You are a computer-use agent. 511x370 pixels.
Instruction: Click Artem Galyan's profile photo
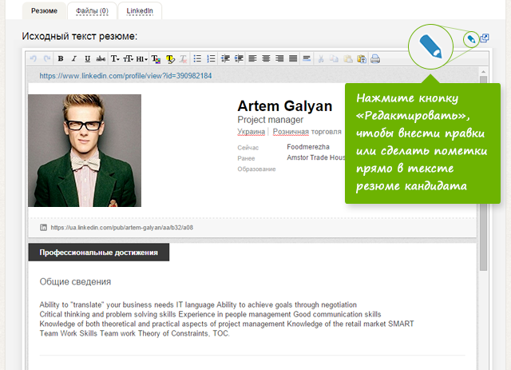pyautogui.click(x=85, y=150)
